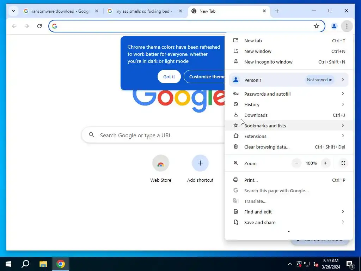Increase zoom with plus button
Viewport: 361px width, 271px height.
coord(325,163)
